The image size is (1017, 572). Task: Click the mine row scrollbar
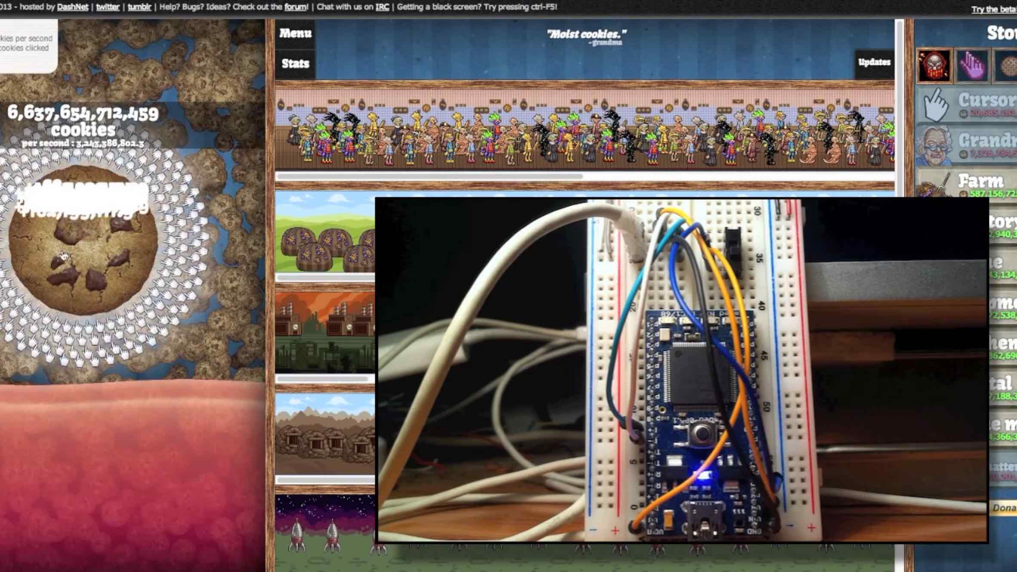[325, 480]
